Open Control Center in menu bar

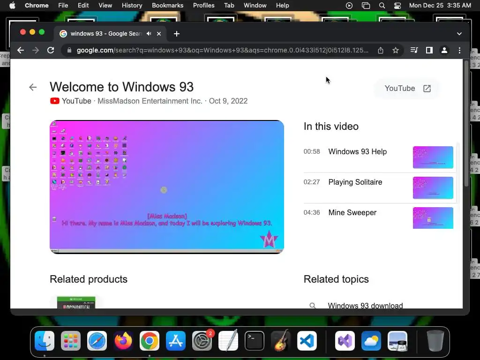397,6
